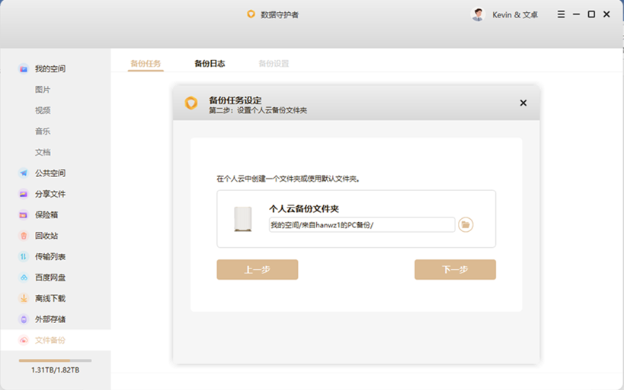Switch to the 备份日志 tab
624x390 pixels.
(x=210, y=64)
